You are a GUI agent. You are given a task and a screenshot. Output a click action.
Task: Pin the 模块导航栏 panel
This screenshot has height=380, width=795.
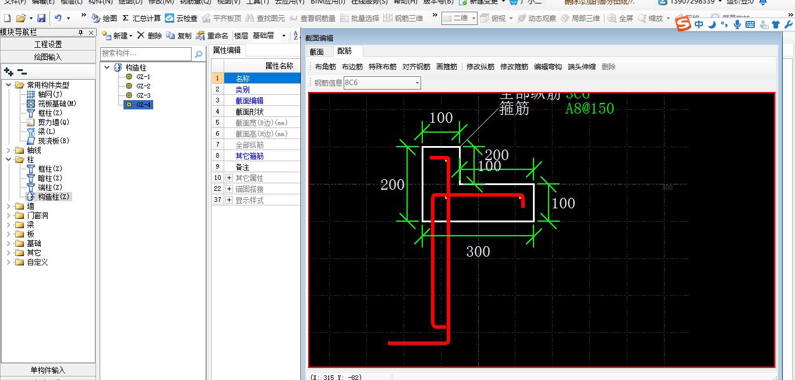tap(81, 33)
